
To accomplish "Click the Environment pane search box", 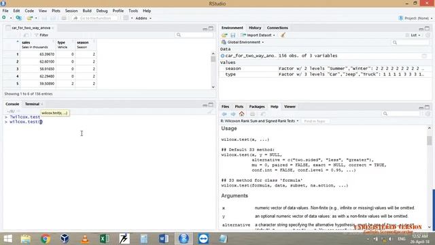I will tap(411, 42).
